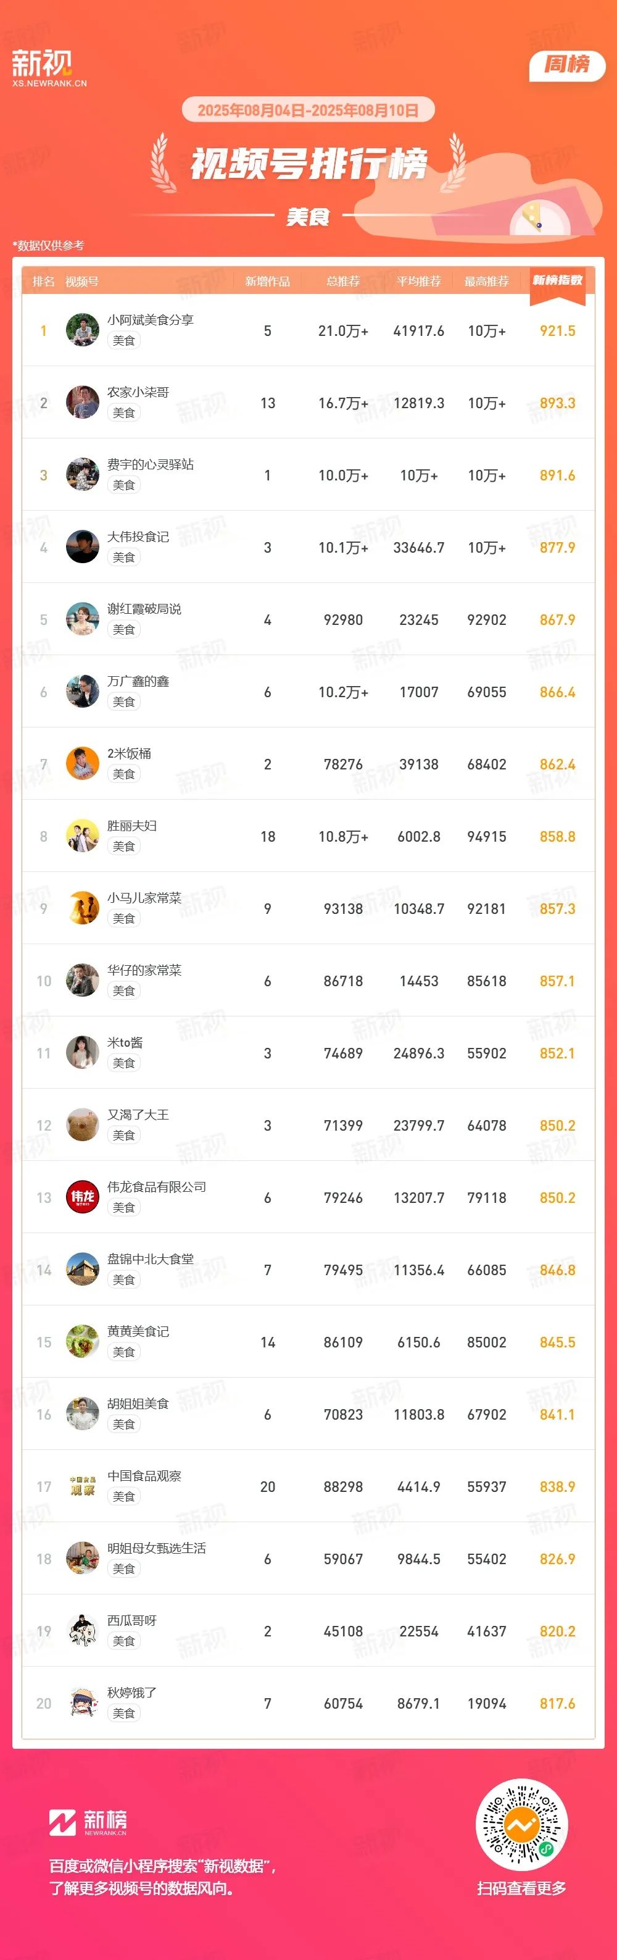The width and height of the screenshot is (617, 1960).
Task: Click the 新榜 logo in footer
Action: (x=88, y=1822)
